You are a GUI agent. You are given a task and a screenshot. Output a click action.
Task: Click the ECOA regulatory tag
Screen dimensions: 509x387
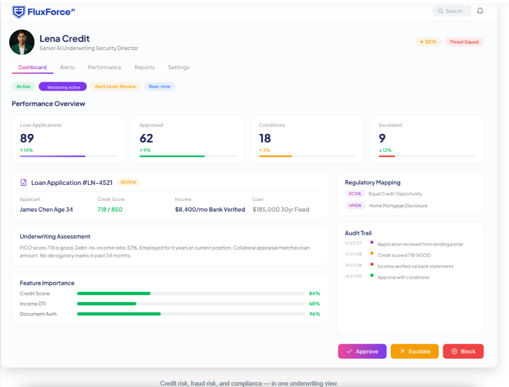point(355,193)
